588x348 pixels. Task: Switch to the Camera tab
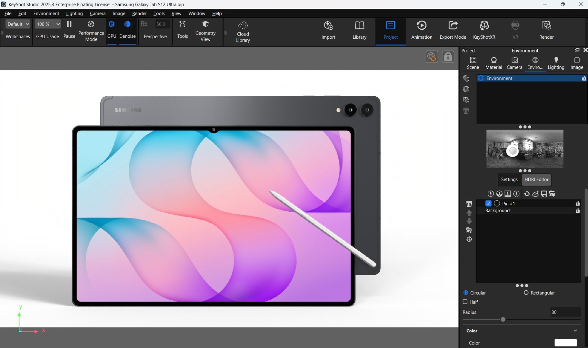click(x=514, y=63)
